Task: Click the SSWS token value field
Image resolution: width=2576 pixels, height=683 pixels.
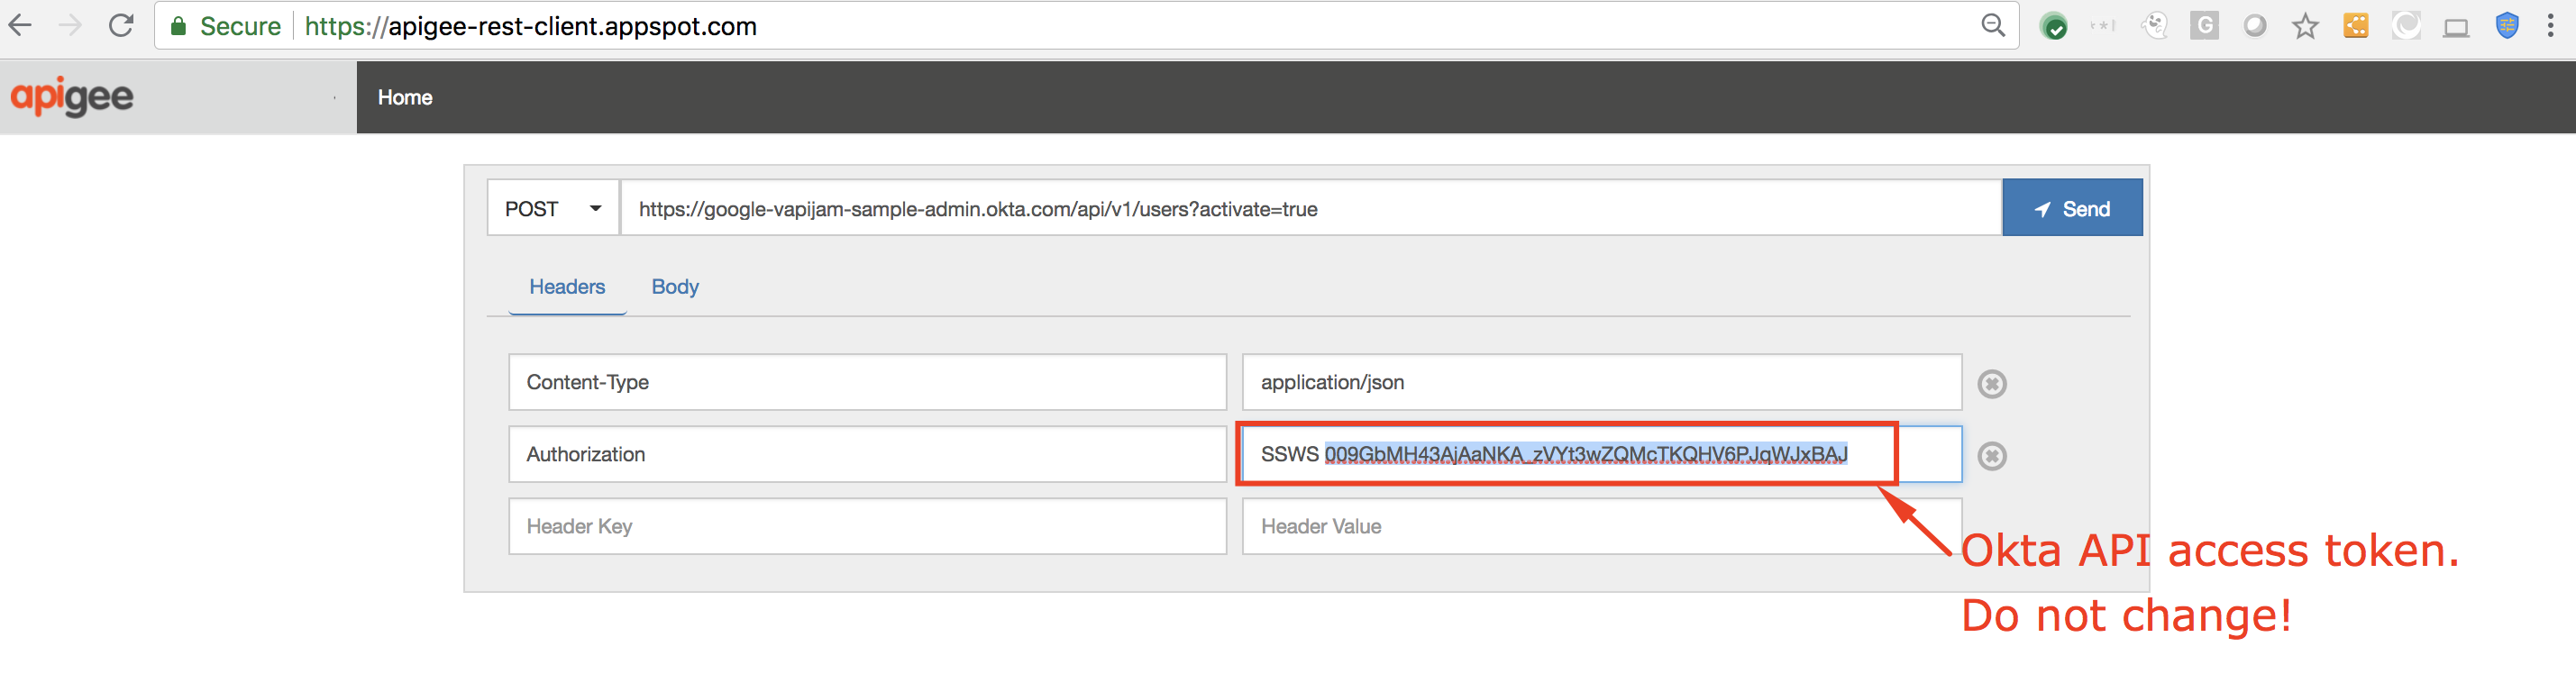Action: pyautogui.click(x=1602, y=454)
